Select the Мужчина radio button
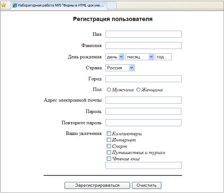 [109, 90]
